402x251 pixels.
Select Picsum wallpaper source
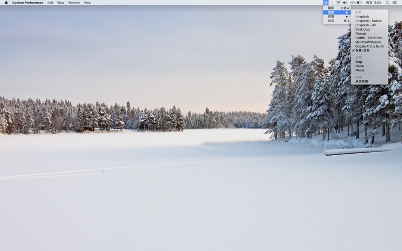369,34
